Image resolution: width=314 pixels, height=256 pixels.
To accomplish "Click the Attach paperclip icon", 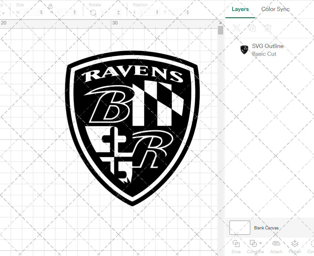I will [276, 243].
